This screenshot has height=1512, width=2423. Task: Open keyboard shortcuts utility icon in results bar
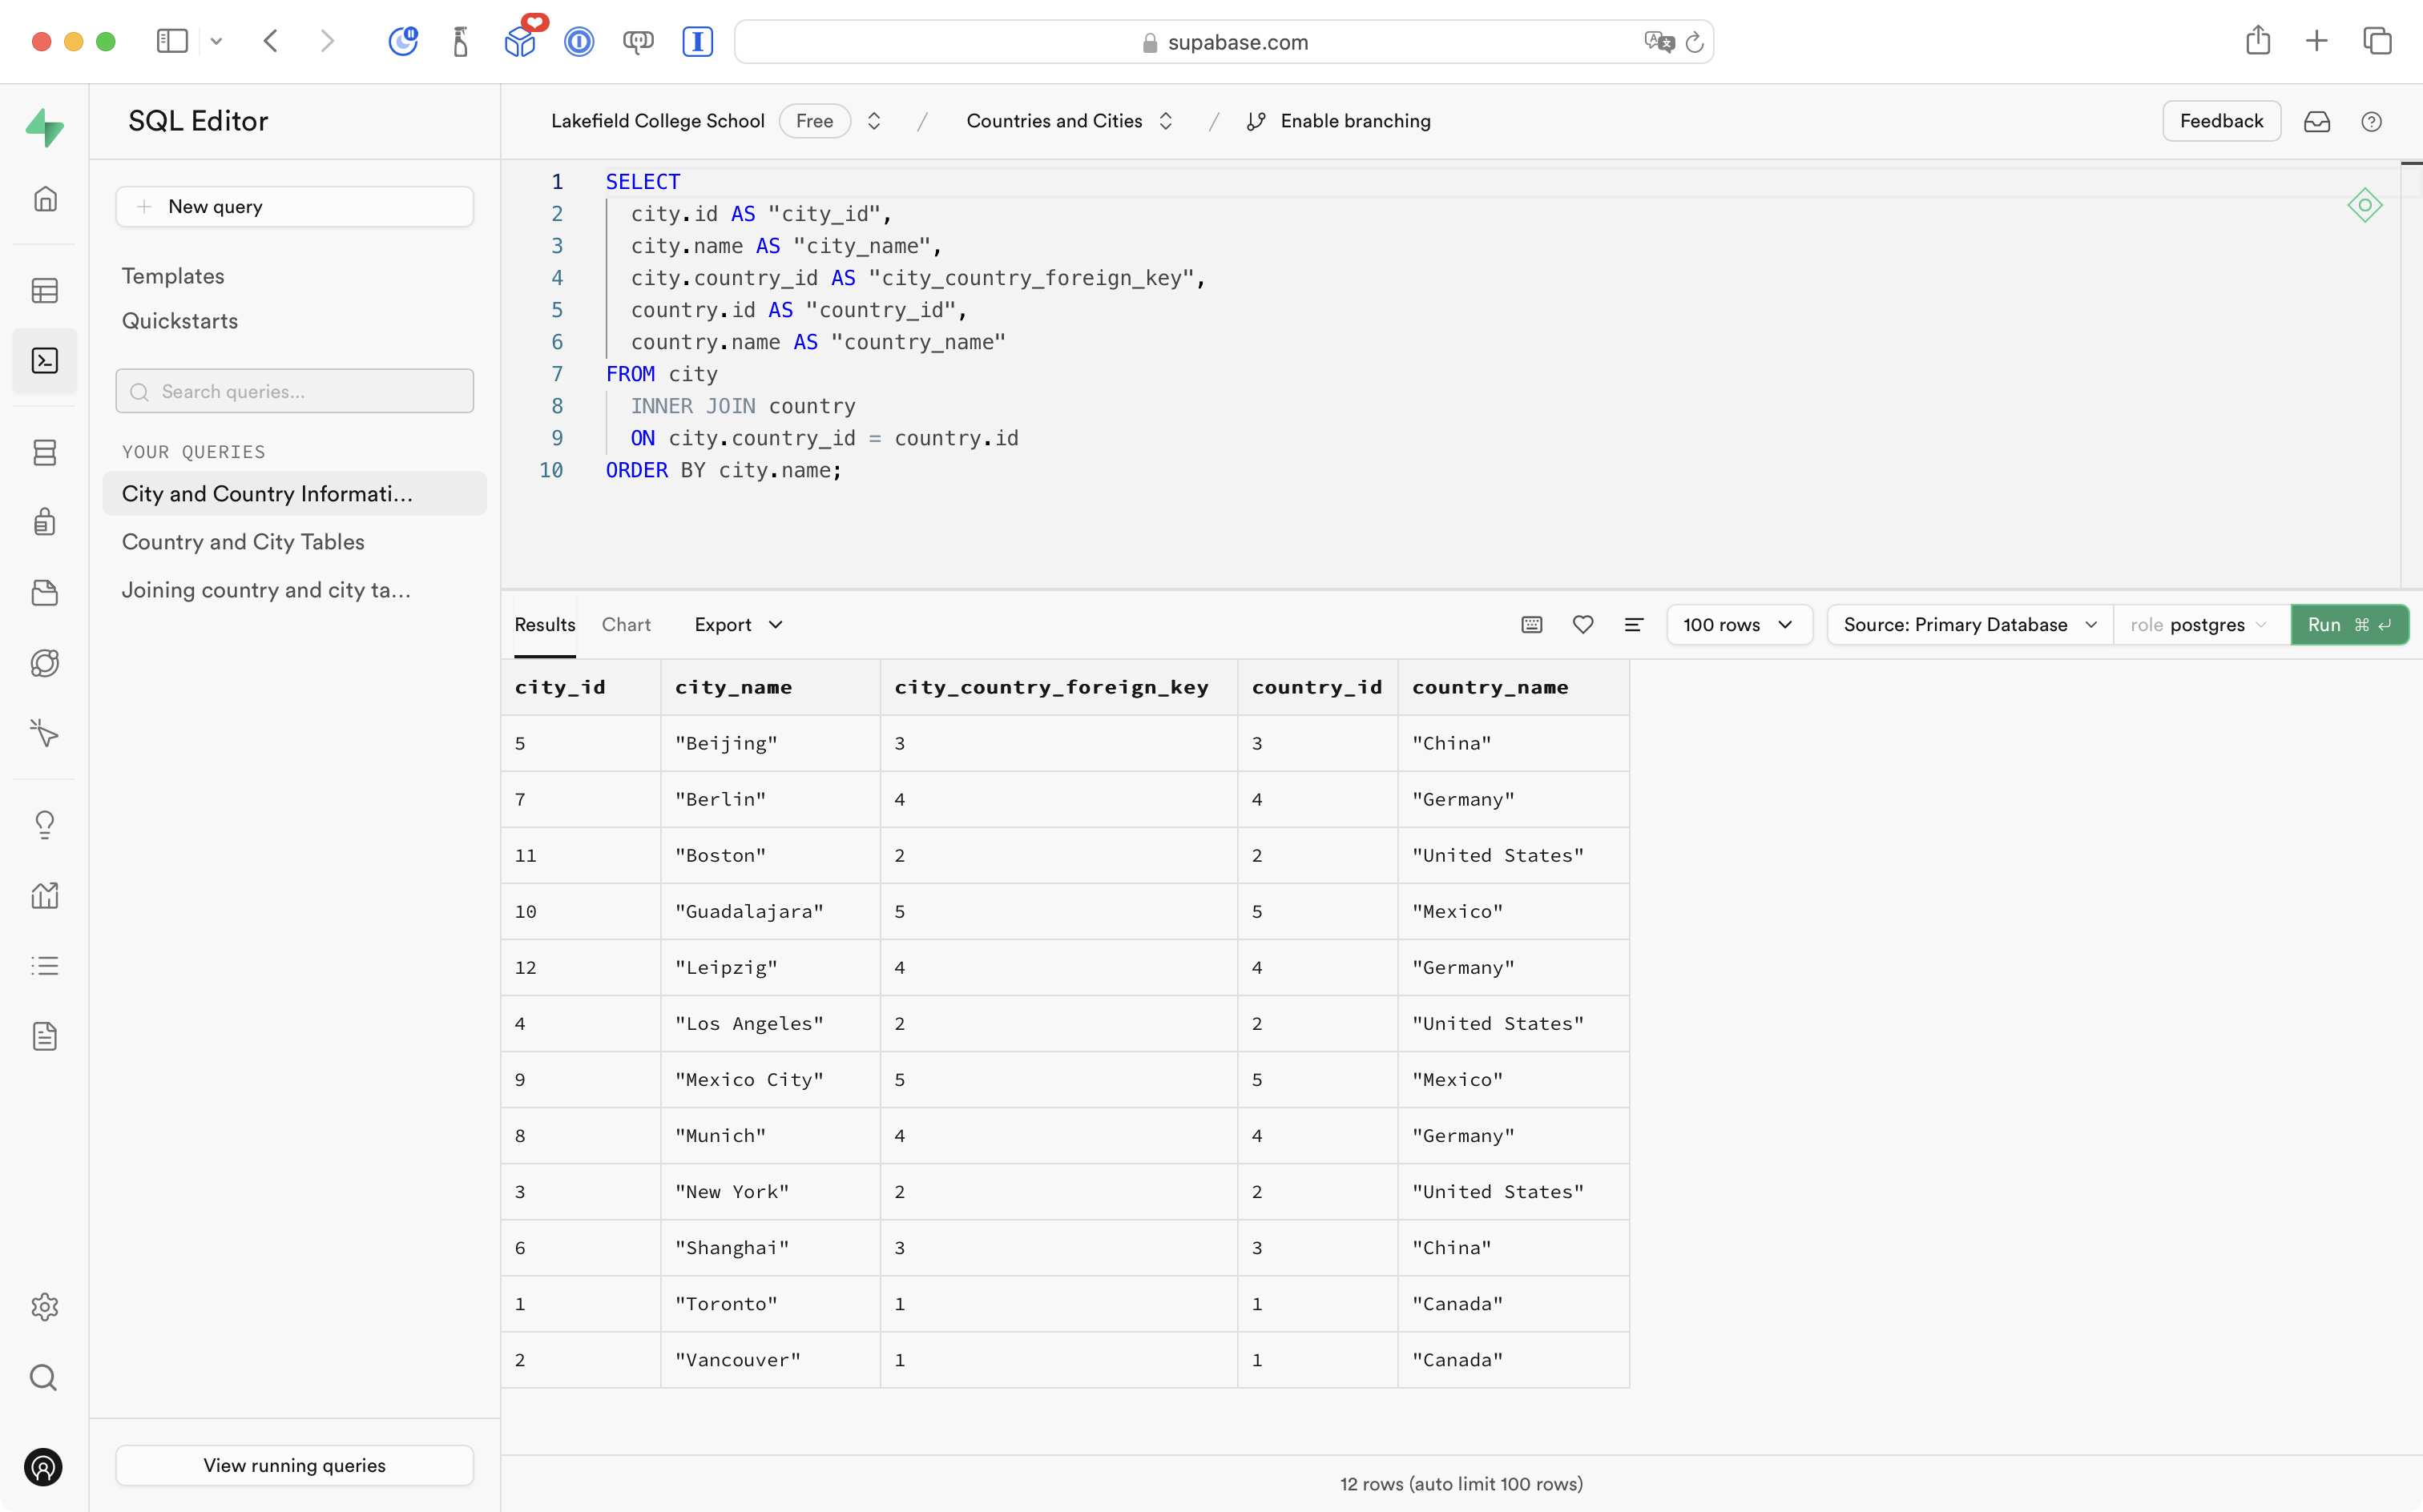[1532, 625]
